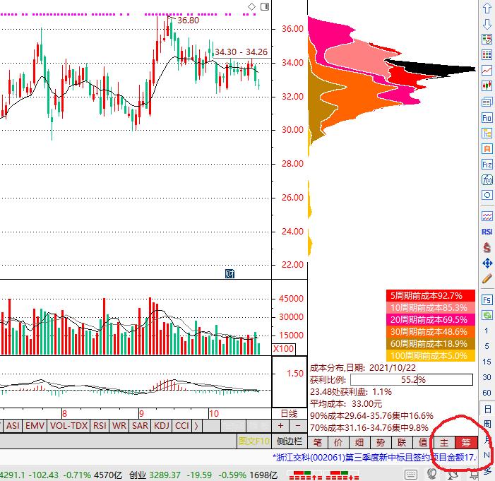
Task: Click the orange 自 self-select icon
Action: tap(487, 149)
